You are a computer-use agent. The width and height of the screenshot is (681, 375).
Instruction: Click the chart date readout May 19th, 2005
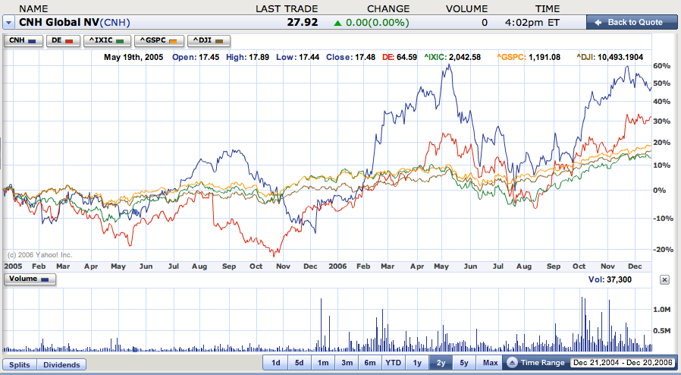[x=133, y=57]
